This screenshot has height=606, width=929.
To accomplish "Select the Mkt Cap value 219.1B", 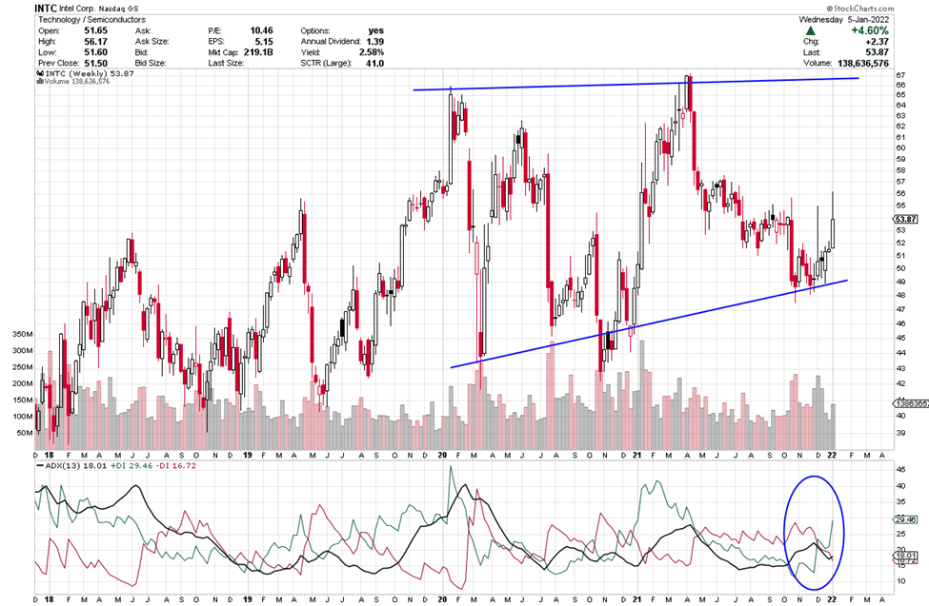I will tap(258, 52).
